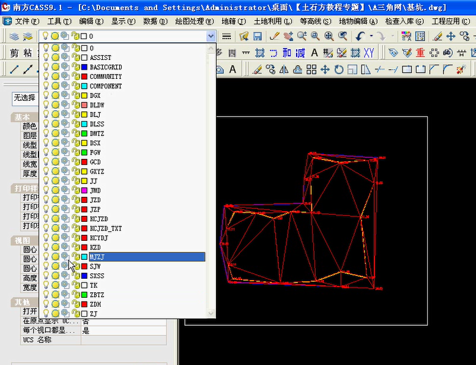Viewport: 476px width, 365px height.
Task: Freeze the SJW layer sun icon
Action: tap(55, 267)
